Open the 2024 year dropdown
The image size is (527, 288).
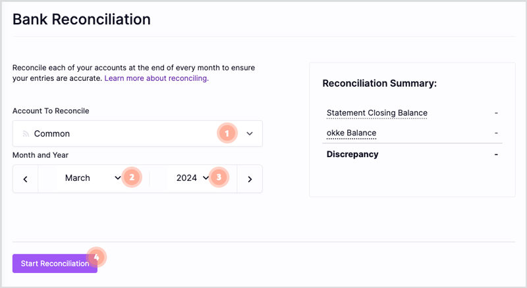point(192,178)
